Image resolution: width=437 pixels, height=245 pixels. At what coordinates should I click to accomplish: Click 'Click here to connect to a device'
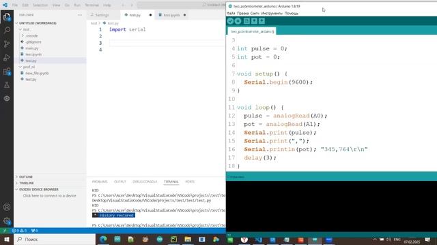coord(50,196)
